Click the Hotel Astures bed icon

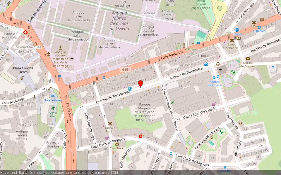click(53, 96)
